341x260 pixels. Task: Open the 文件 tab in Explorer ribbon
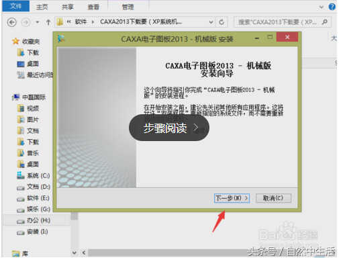tap(15, 6)
